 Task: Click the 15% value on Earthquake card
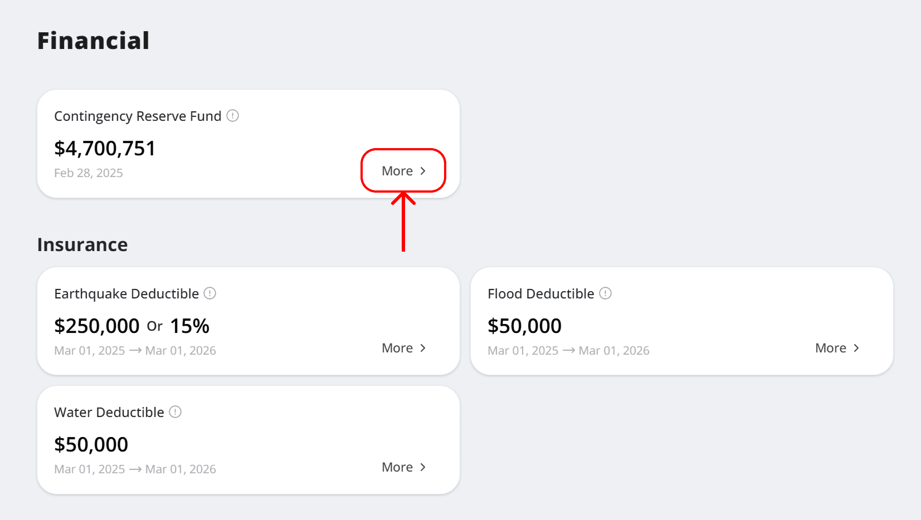pyautogui.click(x=189, y=325)
